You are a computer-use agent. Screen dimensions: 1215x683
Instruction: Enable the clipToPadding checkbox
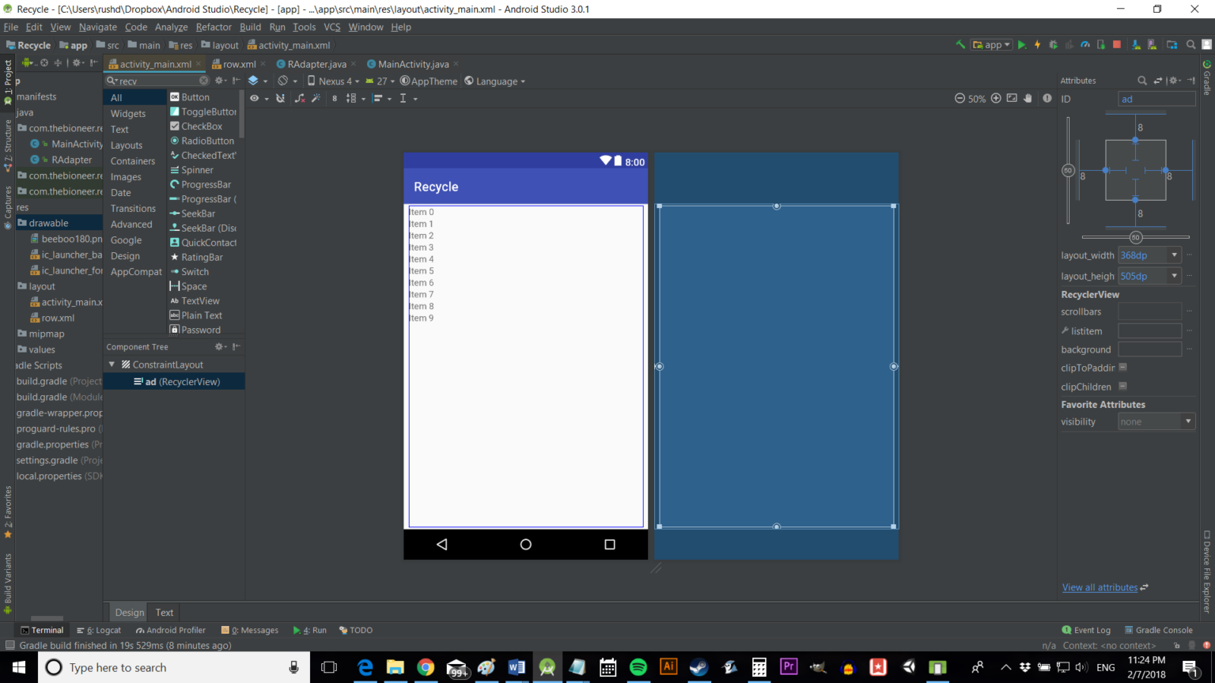[x=1122, y=368]
